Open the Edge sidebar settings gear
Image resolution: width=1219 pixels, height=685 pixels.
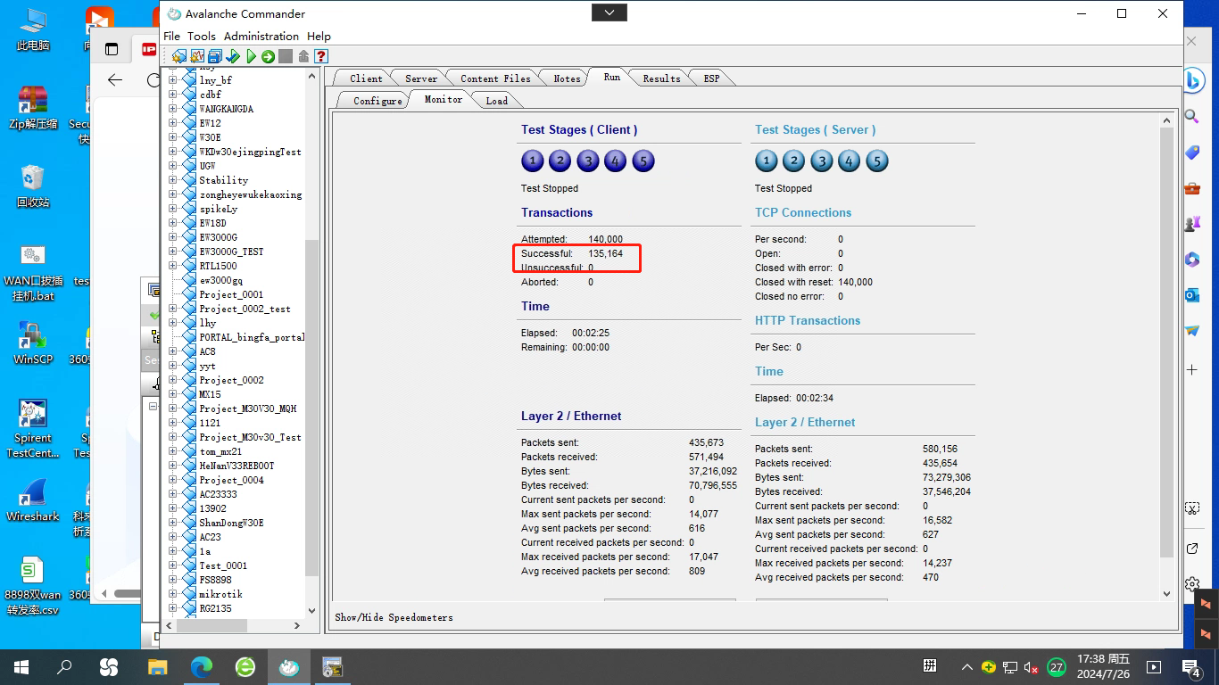(x=1192, y=584)
